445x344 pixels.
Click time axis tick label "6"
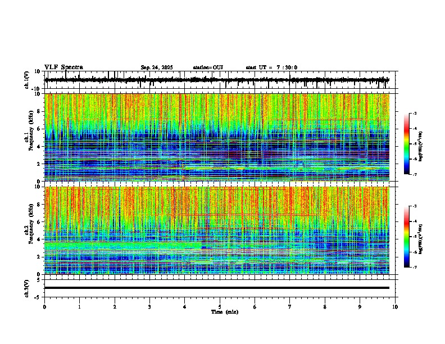click(255, 307)
